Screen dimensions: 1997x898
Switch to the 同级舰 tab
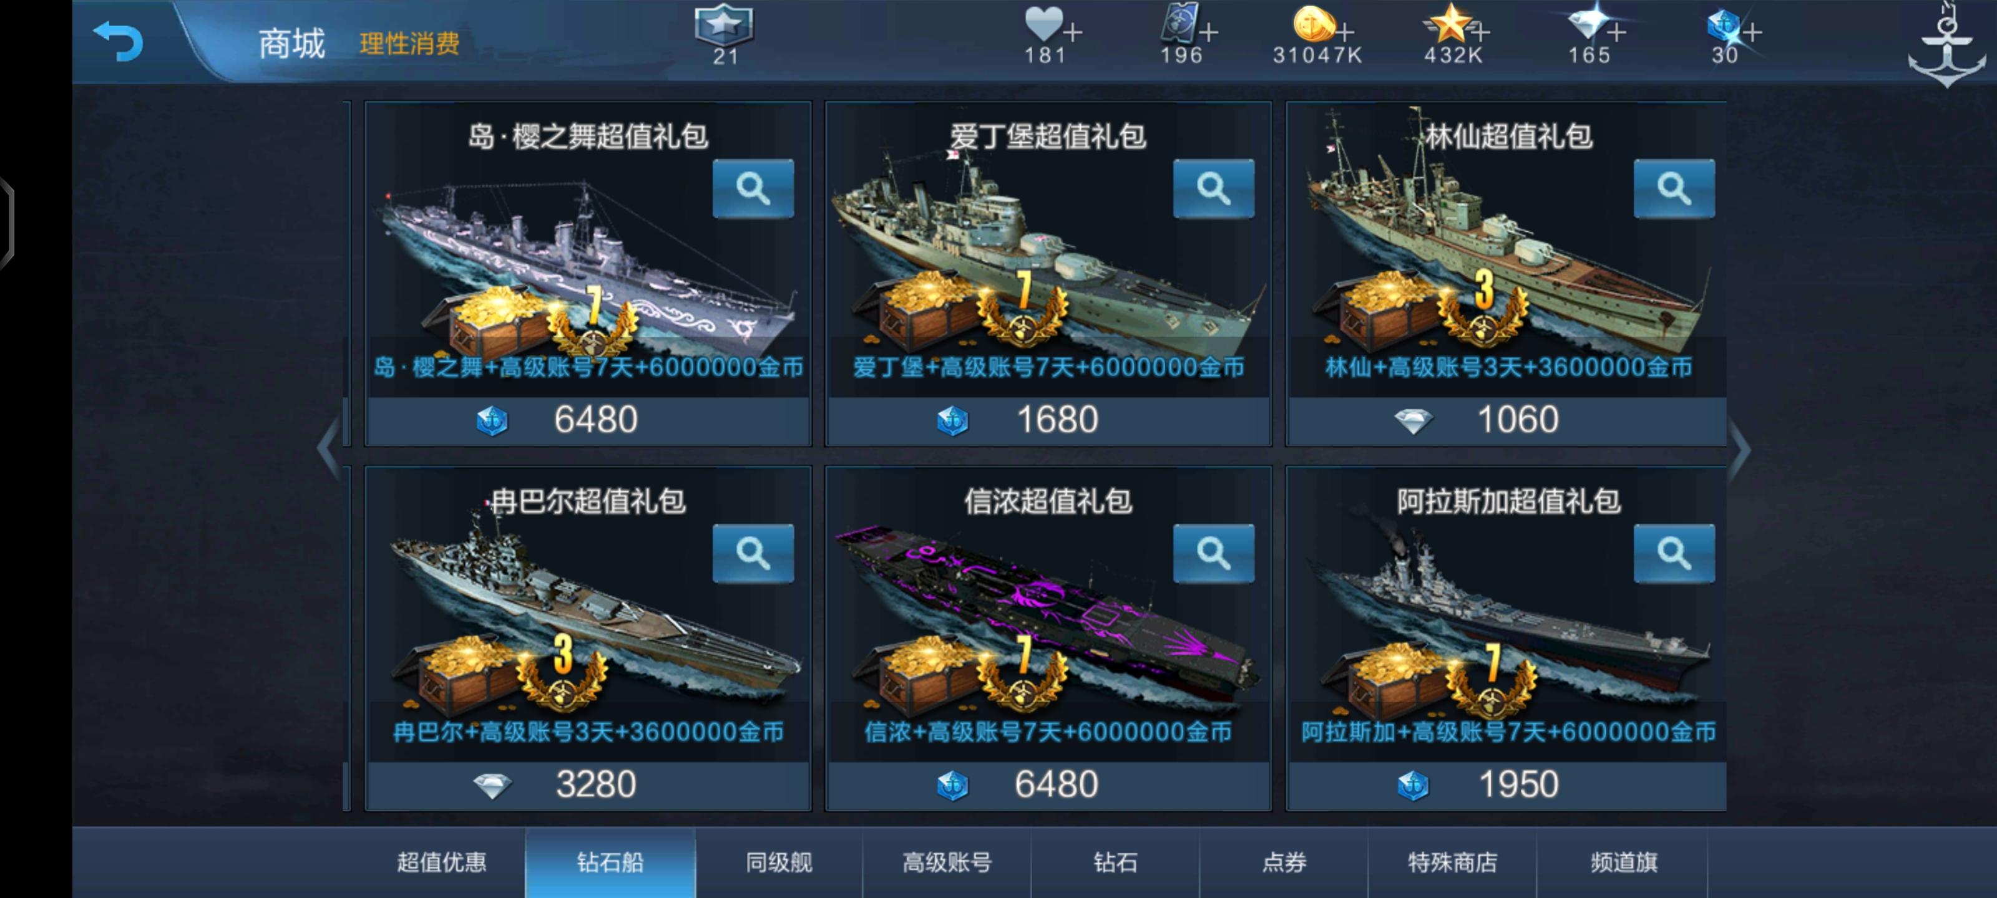coord(778,862)
